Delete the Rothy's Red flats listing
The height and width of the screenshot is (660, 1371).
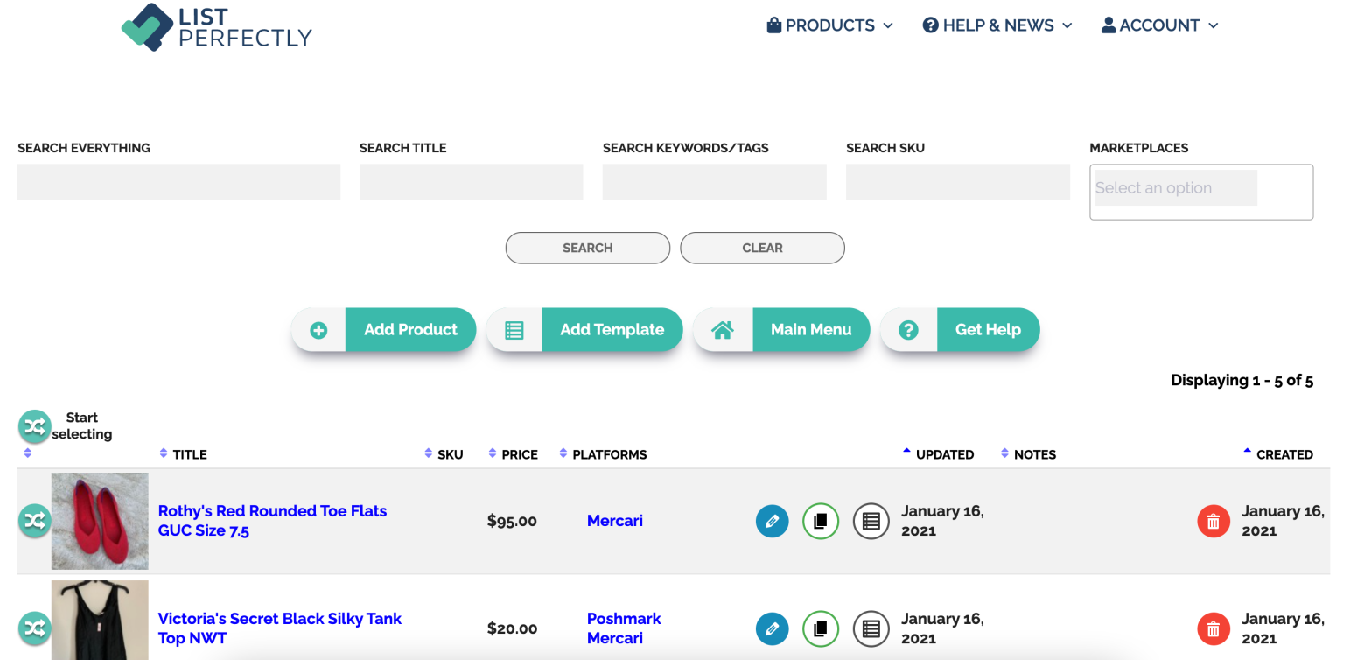tap(1213, 522)
